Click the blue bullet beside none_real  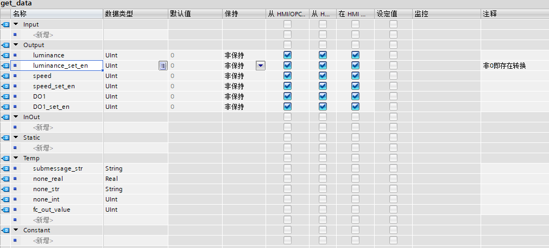pos(15,179)
